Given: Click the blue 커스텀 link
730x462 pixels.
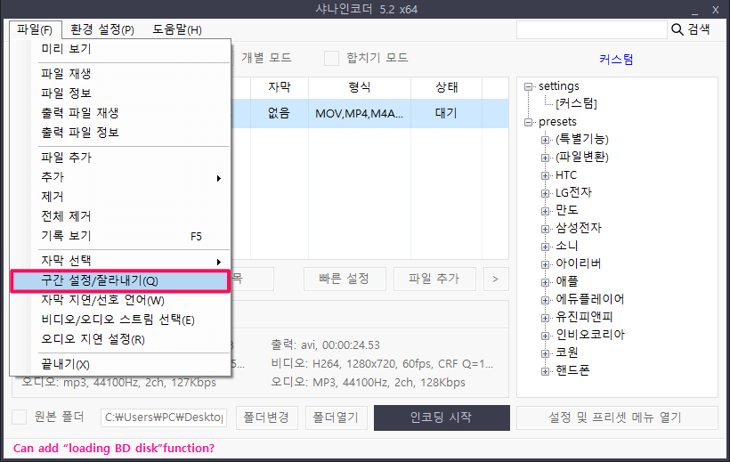Looking at the screenshot, I should coord(616,59).
